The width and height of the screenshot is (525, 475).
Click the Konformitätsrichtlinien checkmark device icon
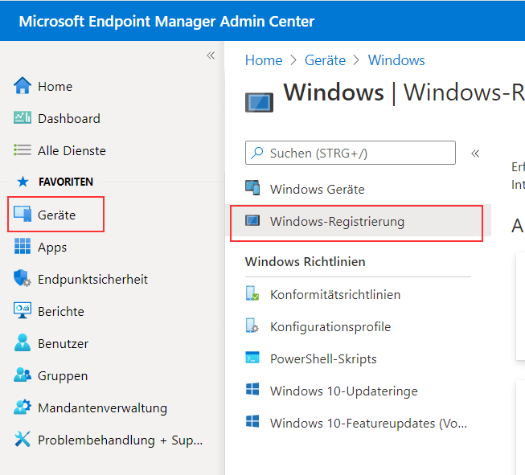click(x=252, y=293)
